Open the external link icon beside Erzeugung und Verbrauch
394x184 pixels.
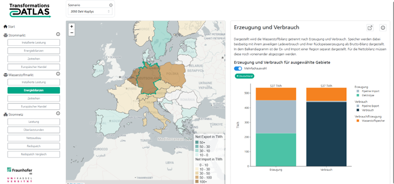[370, 28]
